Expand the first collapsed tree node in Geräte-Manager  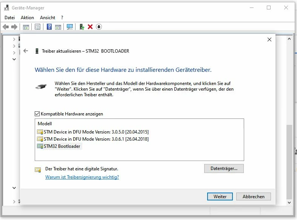pyautogui.click(x=14, y=39)
